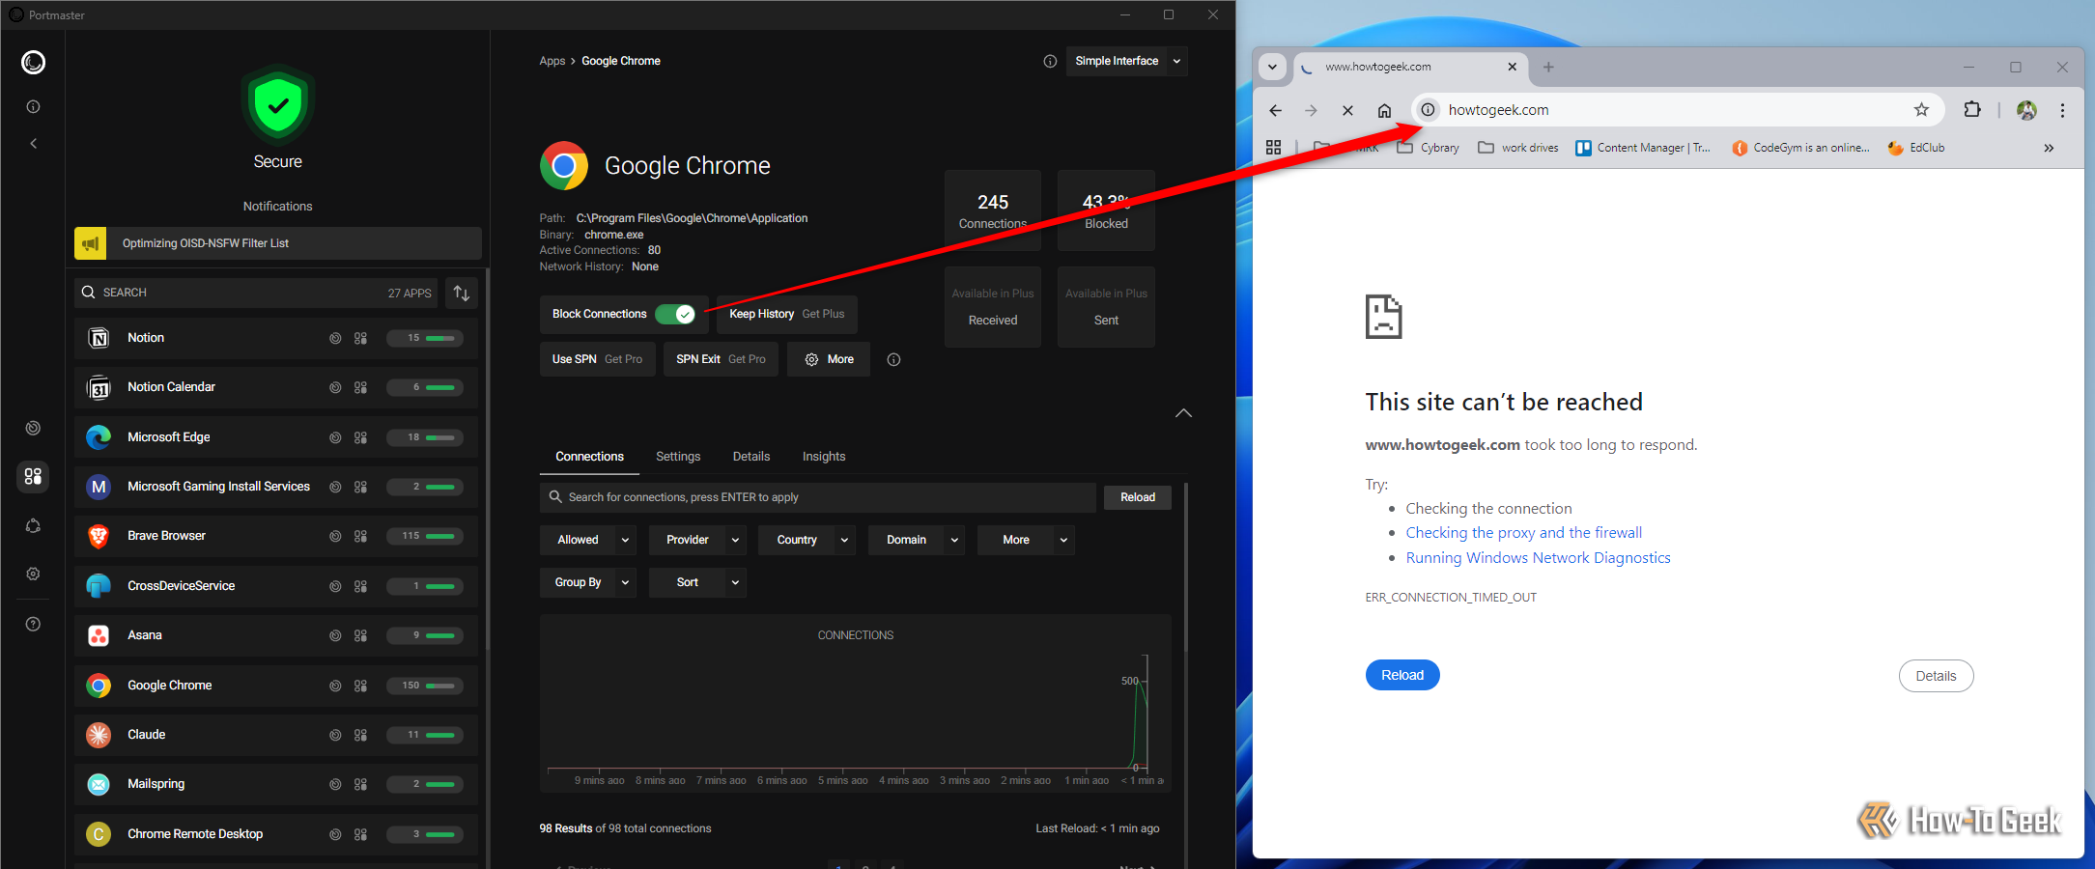Click the green Secure shield icon
2095x869 pixels.
tap(278, 104)
